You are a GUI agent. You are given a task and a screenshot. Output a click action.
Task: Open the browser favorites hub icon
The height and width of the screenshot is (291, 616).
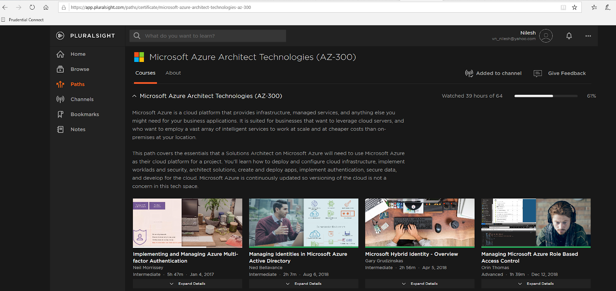click(594, 7)
